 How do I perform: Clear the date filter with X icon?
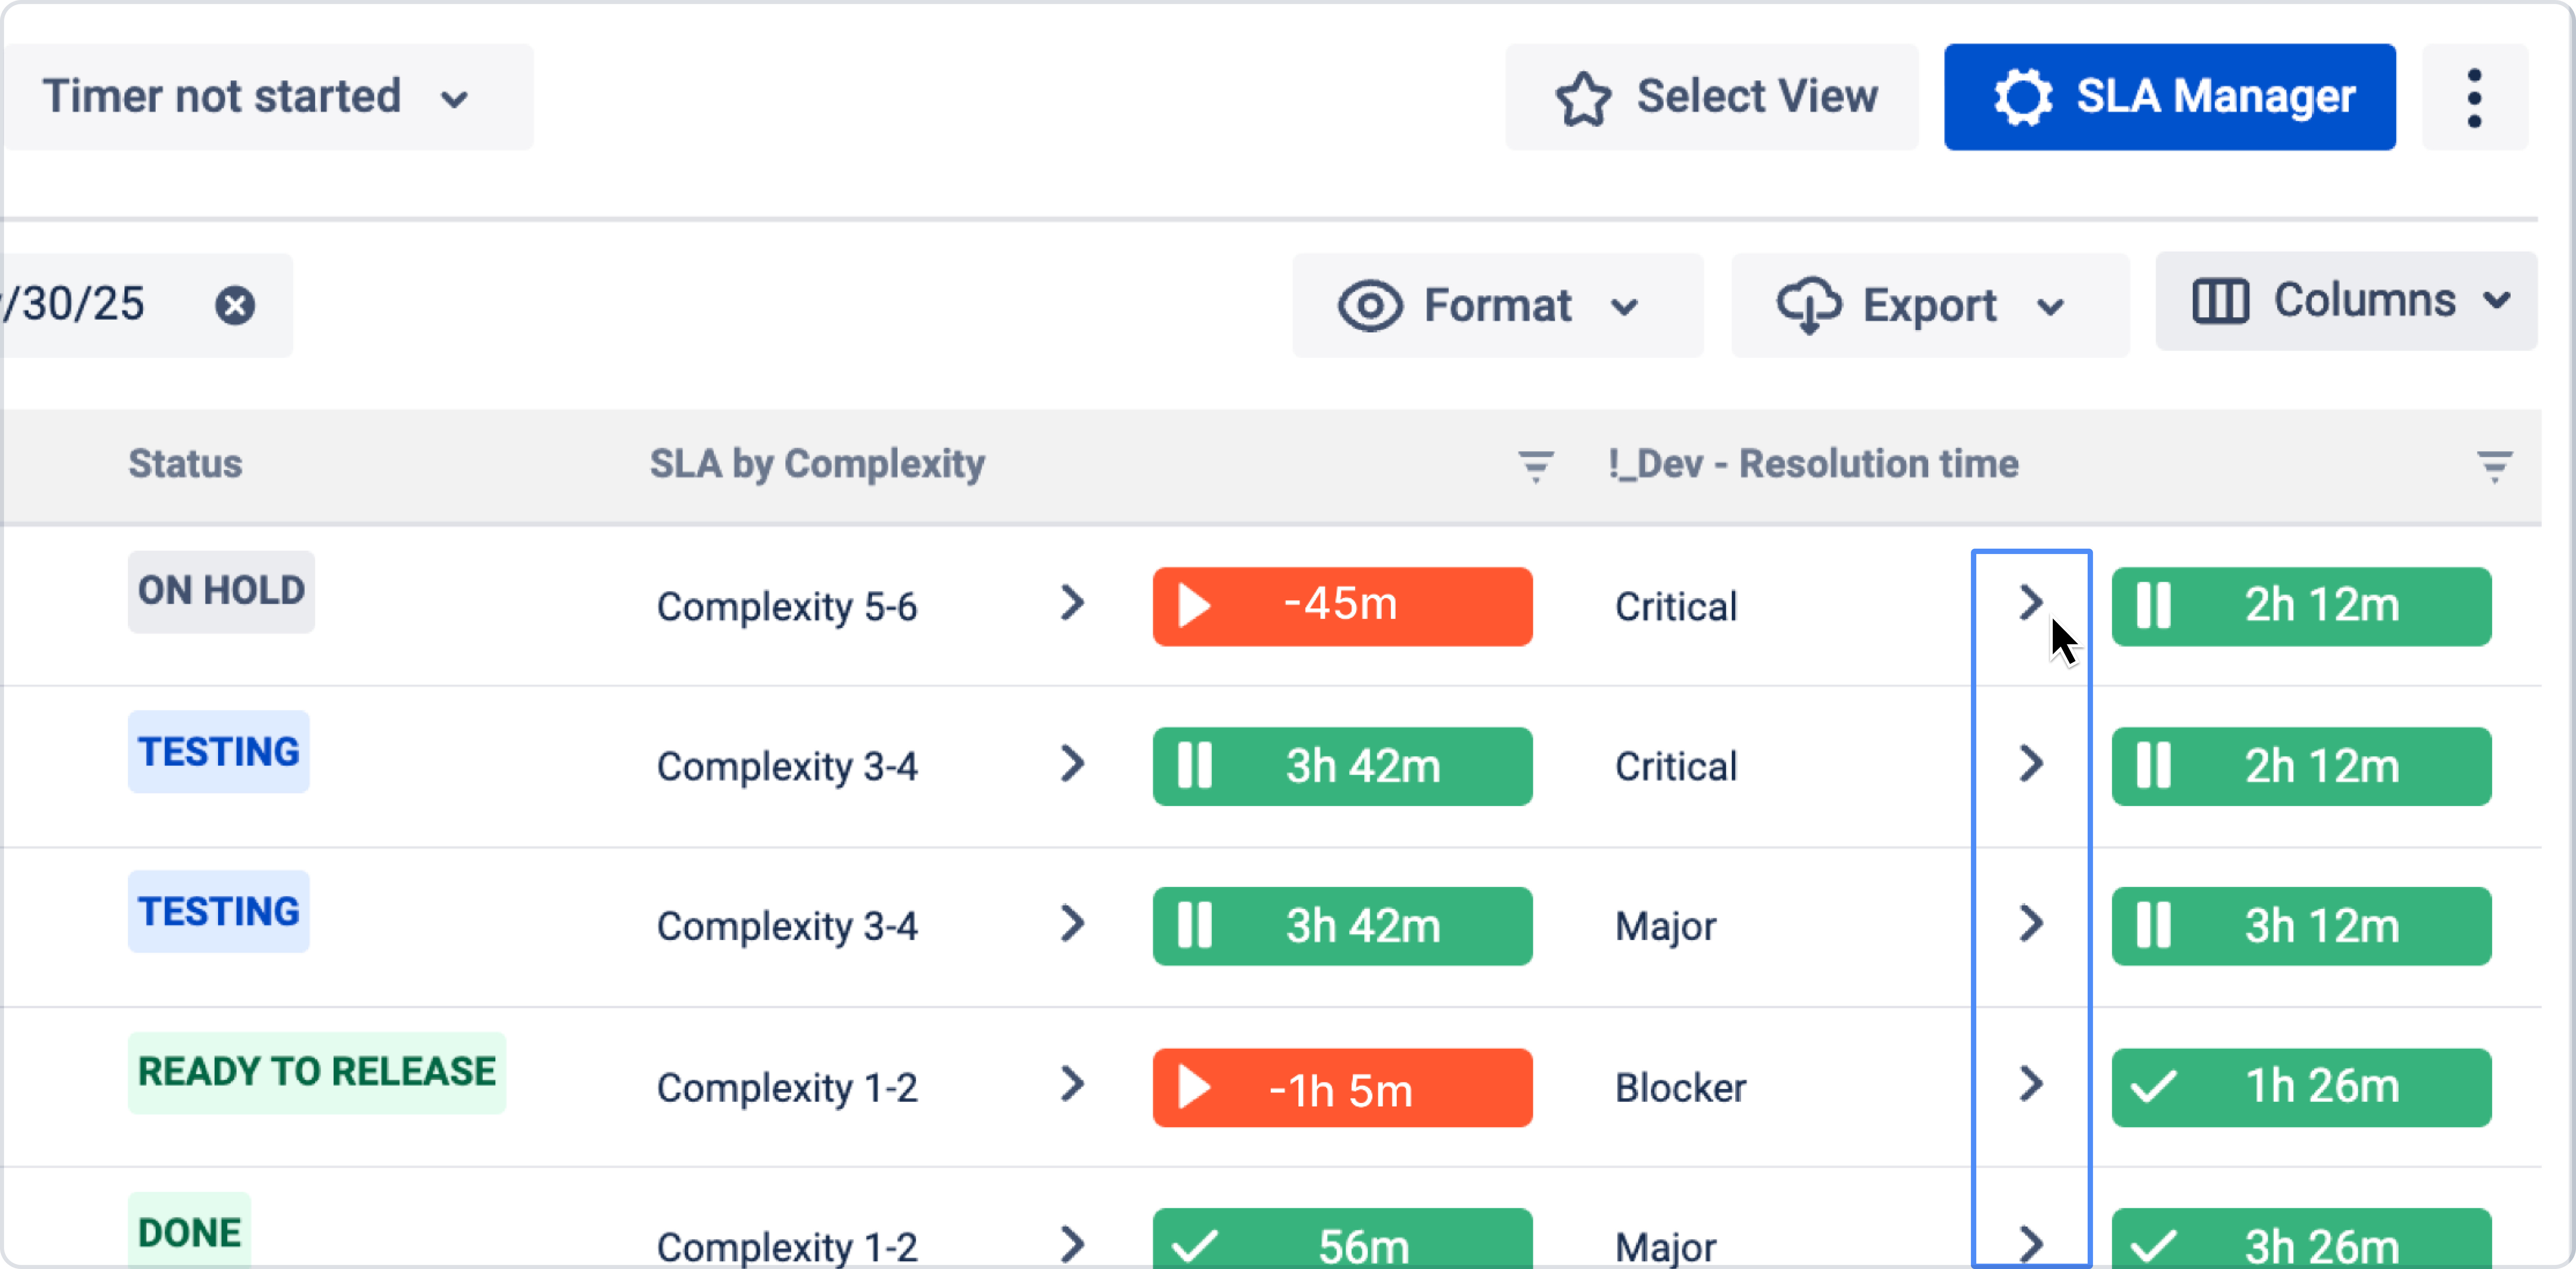235,305
